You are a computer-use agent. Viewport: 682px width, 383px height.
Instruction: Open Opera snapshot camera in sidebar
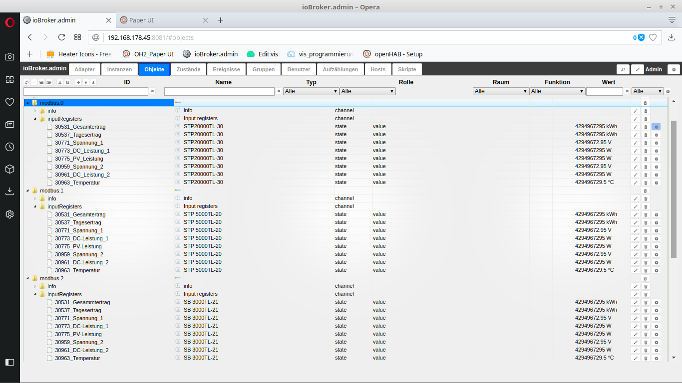click(x=9, y=57)
